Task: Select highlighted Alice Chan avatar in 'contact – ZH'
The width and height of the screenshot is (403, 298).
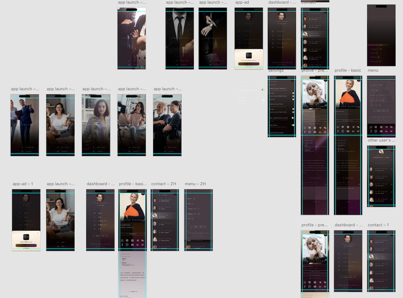Action: coord(155,216)
